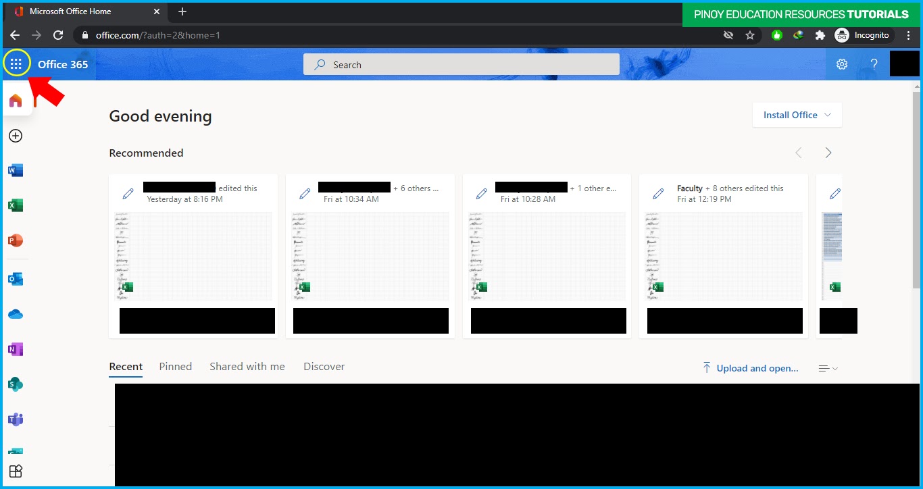Click the green extension icon in toolbar
Viewport: 923px width, 489px height.
(x=777, y=35)
